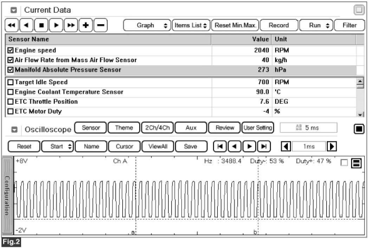The width and height of the screenshot is (369, 249).
Task: Jump to last oscilloscope frame icon
Action: click(x=263, y=146)
